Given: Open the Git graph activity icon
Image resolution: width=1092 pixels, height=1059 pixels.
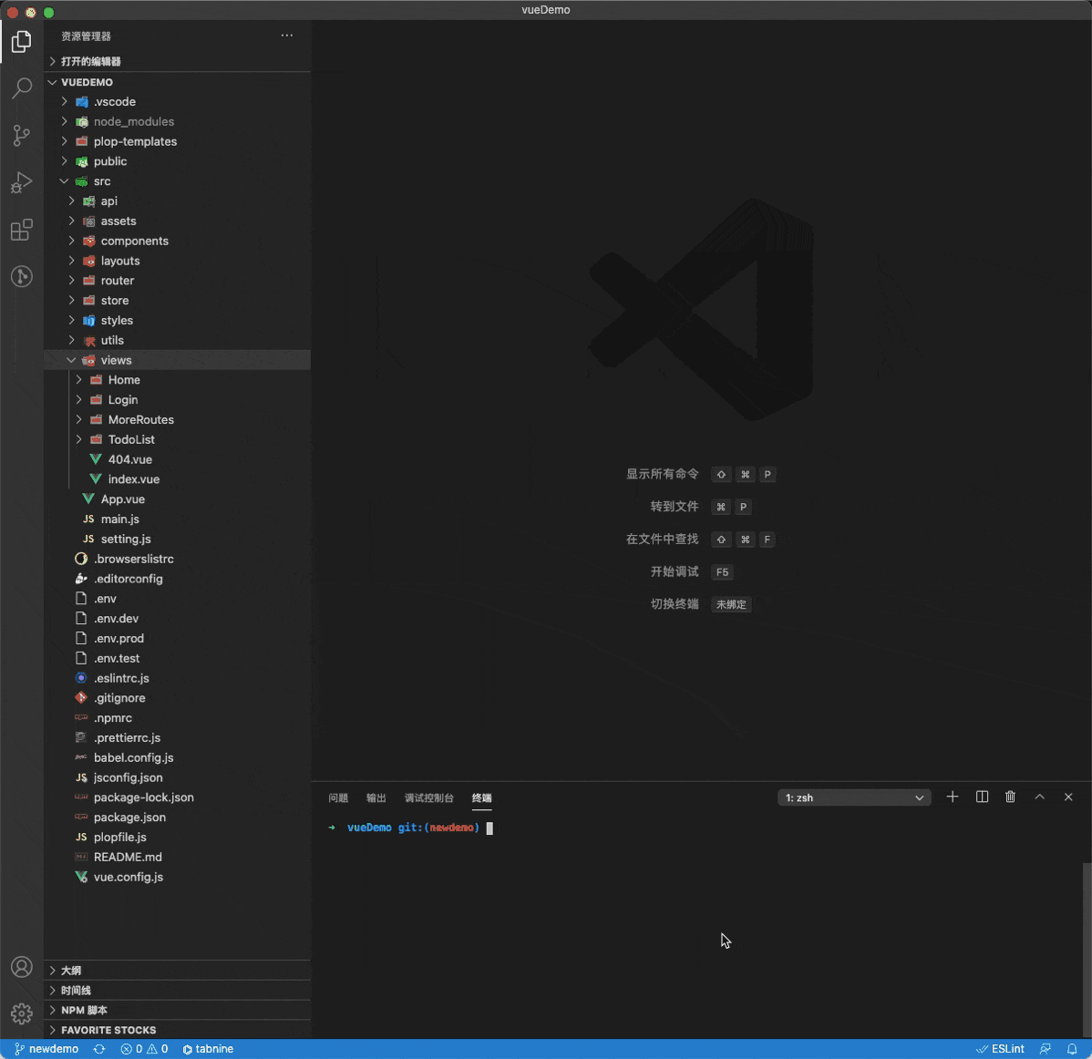Looking at the screenshot, I should pos(22,276).
